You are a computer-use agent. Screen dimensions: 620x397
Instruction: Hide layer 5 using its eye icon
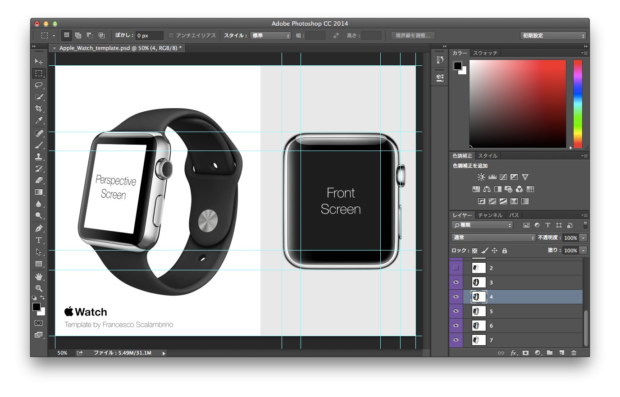[456, 311]
